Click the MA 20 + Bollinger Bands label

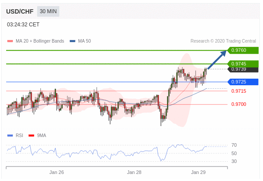[40, 41]
